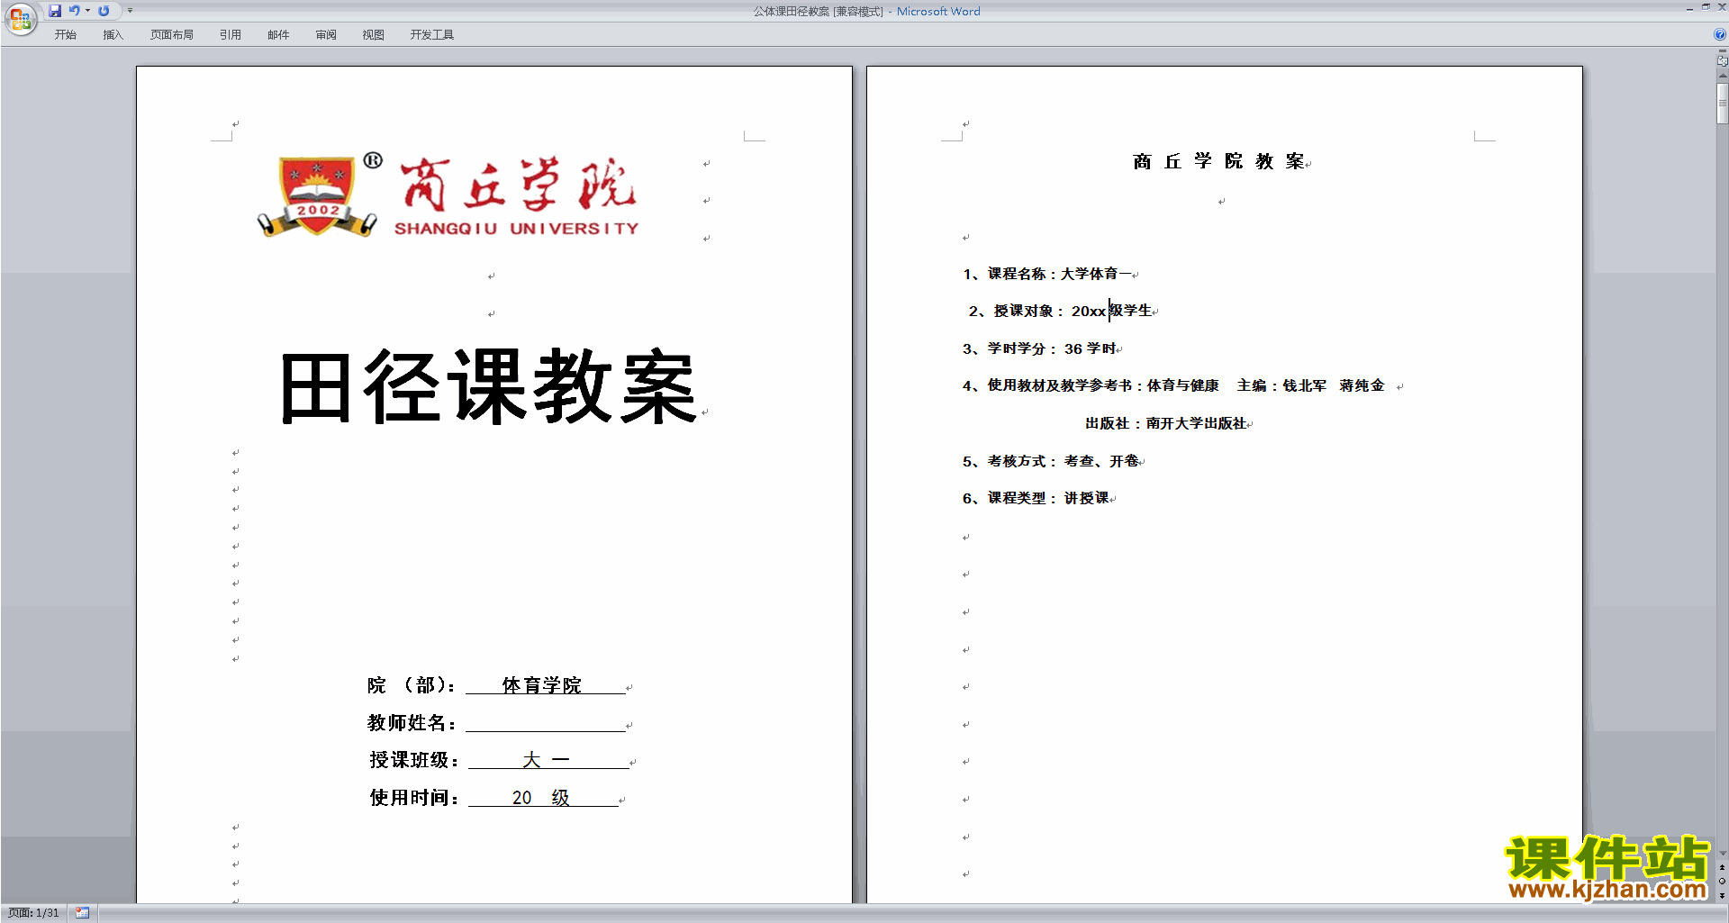Click the page count 页面: 1/31 indicator
This screenshot has height=923, width=1729.
tap(34, 913)
